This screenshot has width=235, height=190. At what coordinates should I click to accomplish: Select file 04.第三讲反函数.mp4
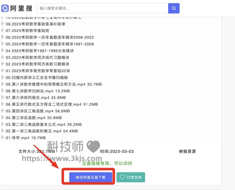click(x=34, y=118)
